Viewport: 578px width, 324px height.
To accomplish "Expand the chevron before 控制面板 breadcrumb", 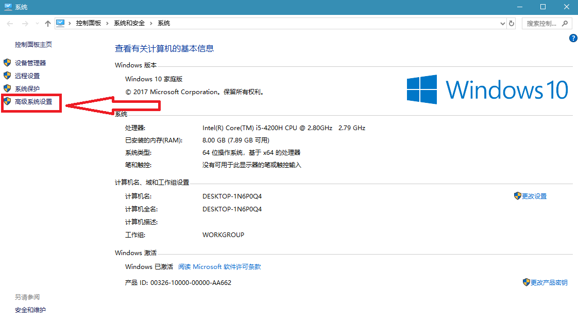I will click(x=70, y=24).
